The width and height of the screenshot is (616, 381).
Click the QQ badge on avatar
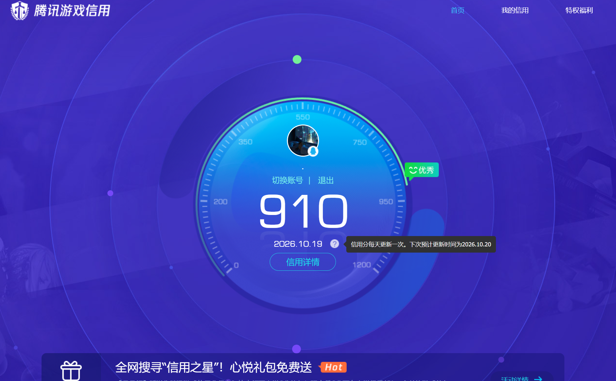[x=313, y=151]
